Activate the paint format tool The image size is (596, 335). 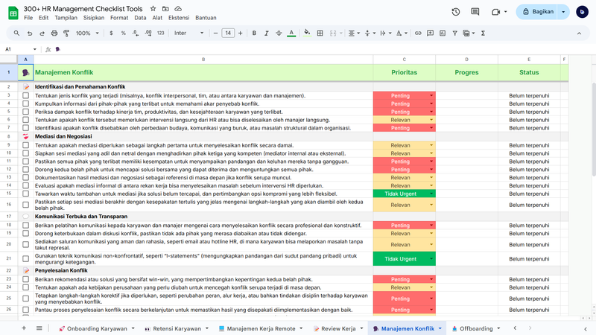click(66, 33)
